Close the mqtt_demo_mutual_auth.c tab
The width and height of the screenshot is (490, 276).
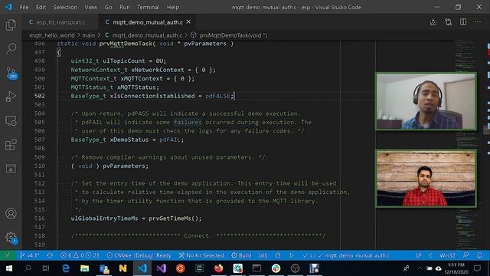click(188, 22)
